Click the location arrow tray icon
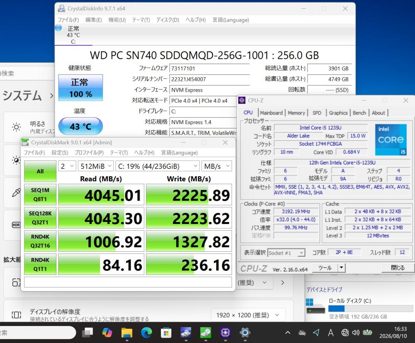 (316, 332)
